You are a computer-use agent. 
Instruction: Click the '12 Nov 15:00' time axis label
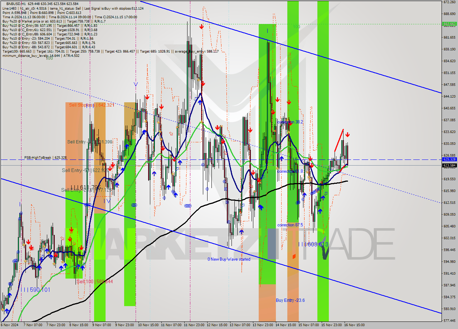coord(217,325)
